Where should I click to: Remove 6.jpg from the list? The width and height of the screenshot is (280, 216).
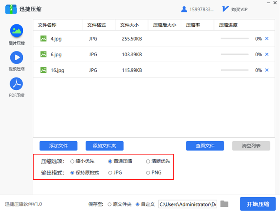click(x=267, y=54)
